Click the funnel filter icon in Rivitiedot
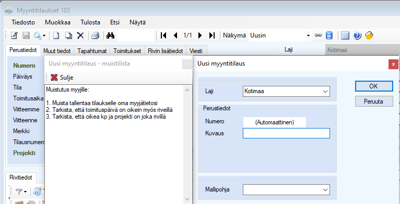400x204 pixels. pyautogui.click(x=19, y=192)
